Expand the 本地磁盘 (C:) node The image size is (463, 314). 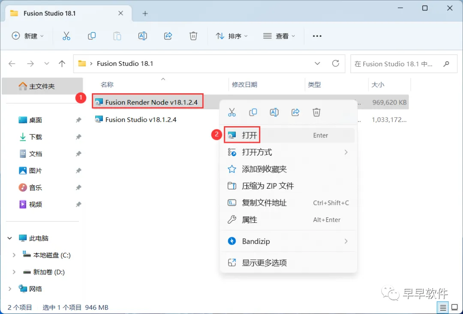pos(14,255)
